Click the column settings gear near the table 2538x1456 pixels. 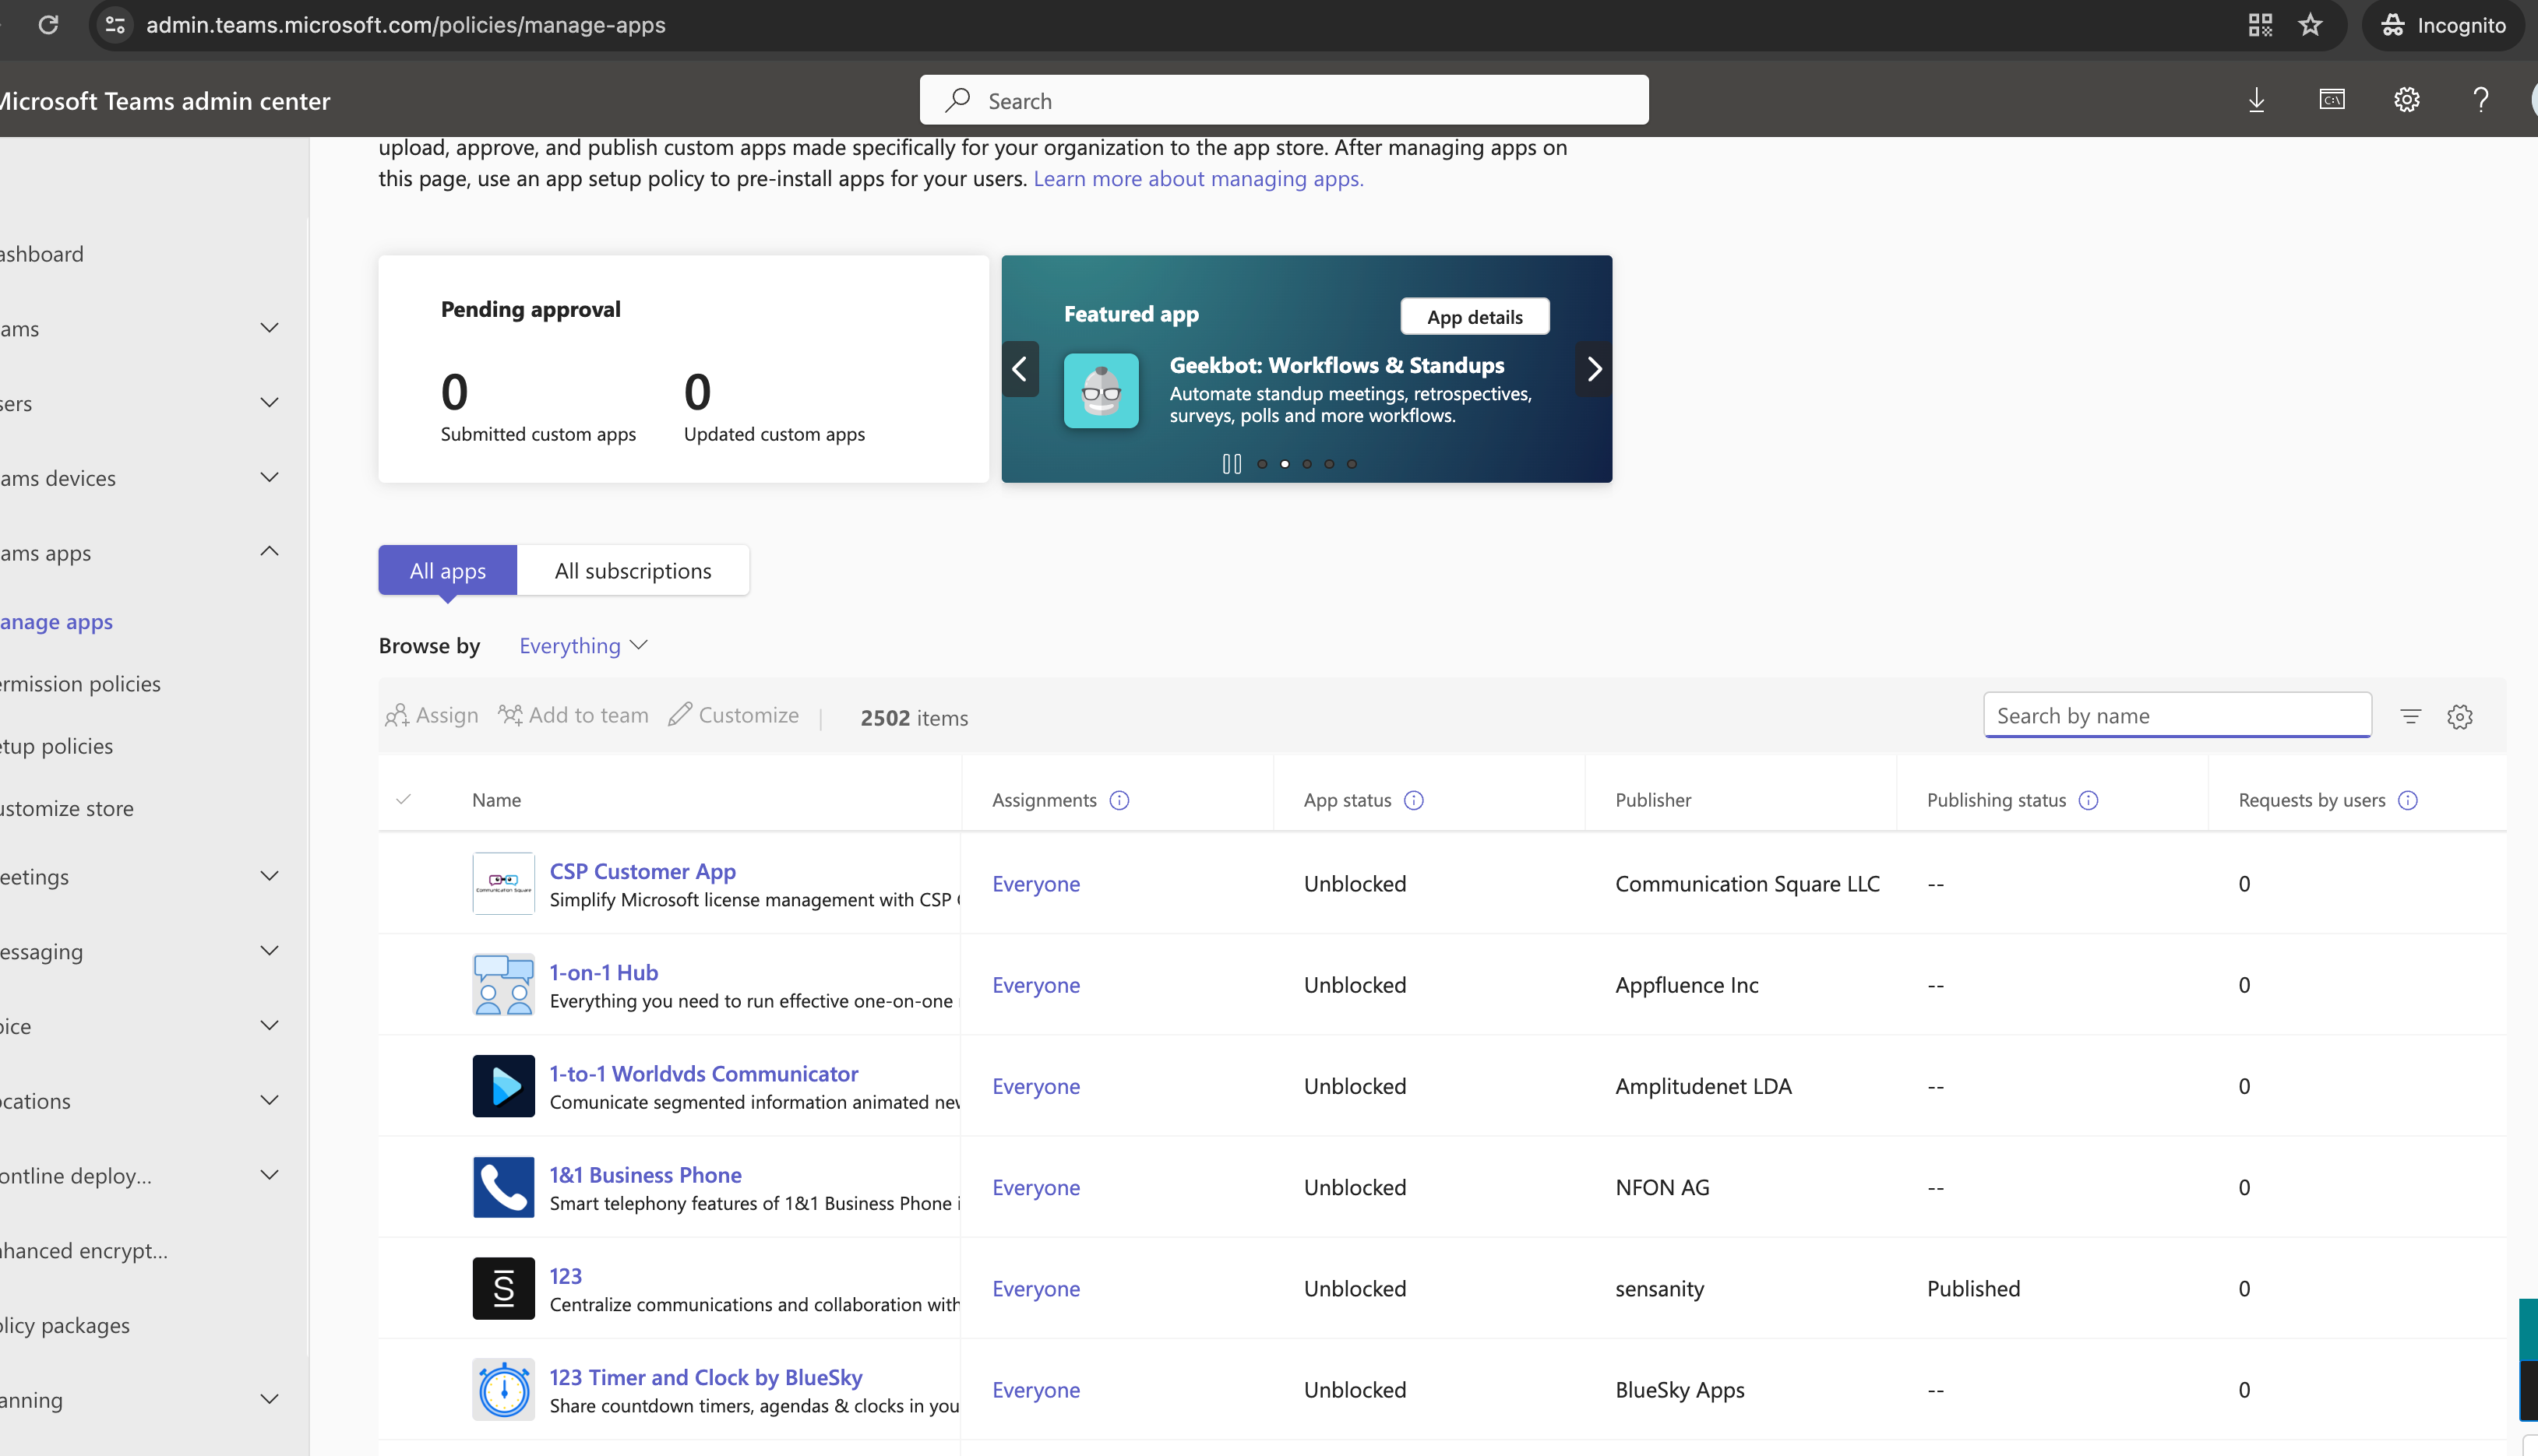click(2461, 716)
